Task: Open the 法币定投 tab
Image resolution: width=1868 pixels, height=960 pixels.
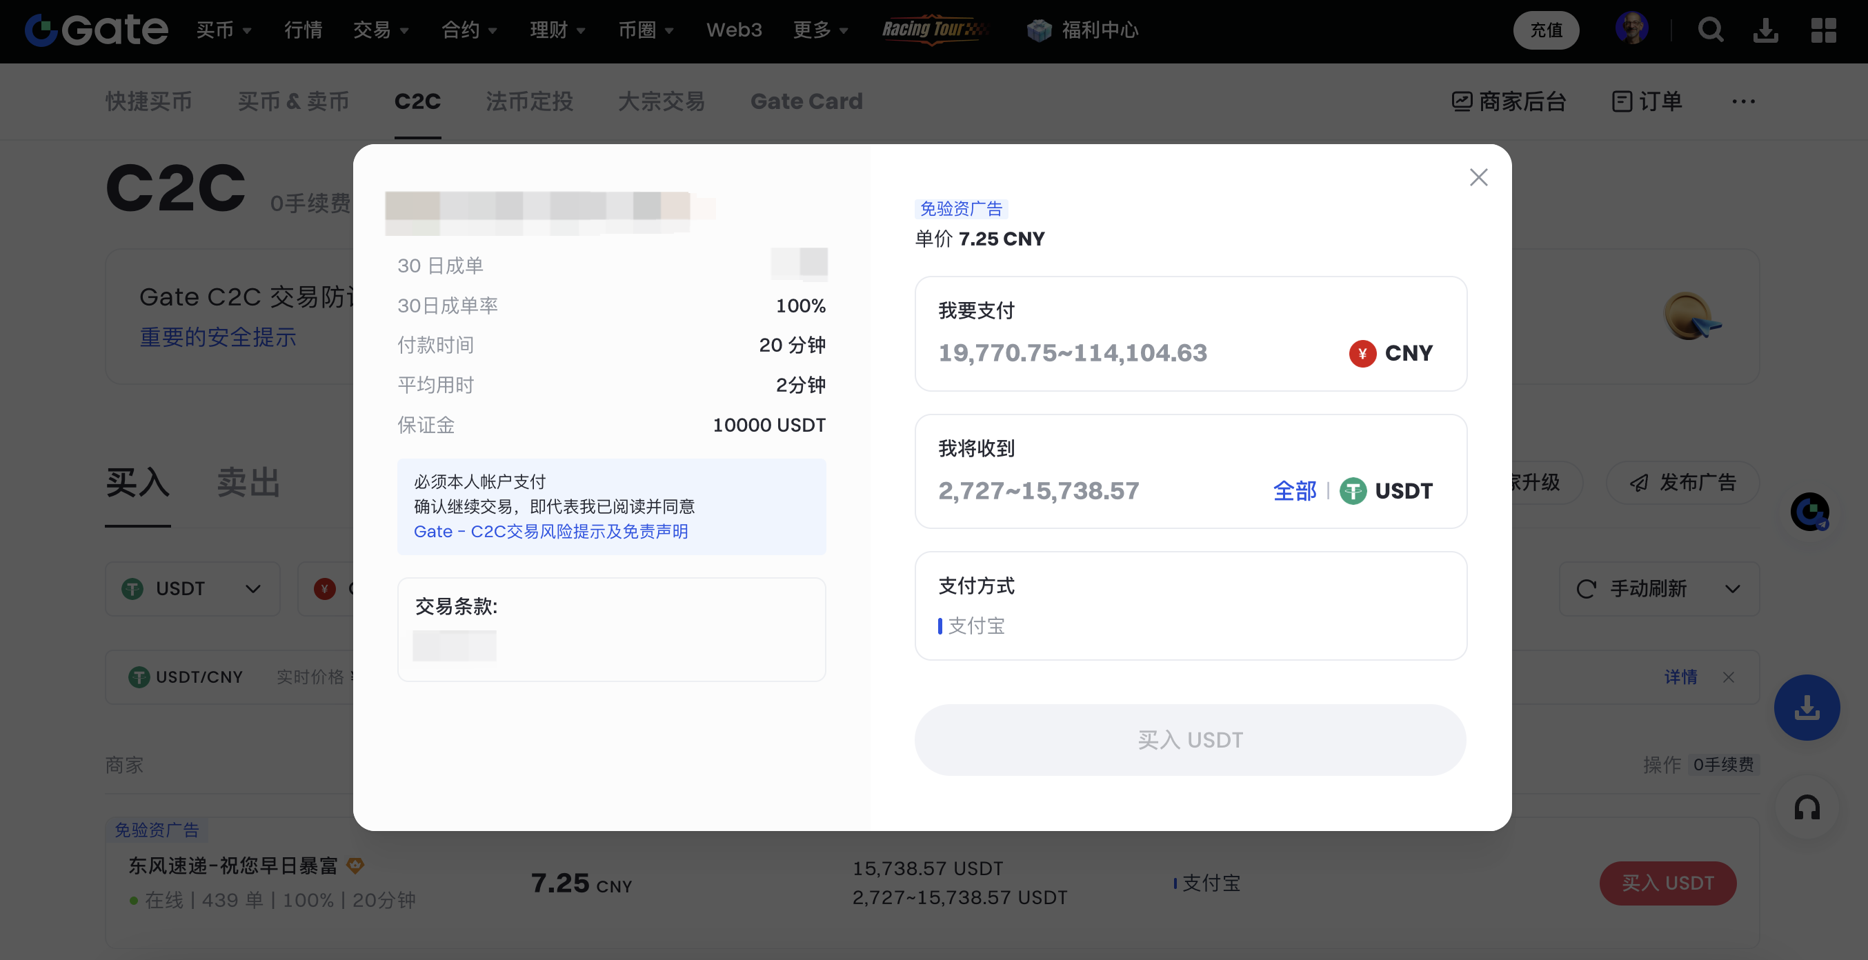Action: (529, 101)
